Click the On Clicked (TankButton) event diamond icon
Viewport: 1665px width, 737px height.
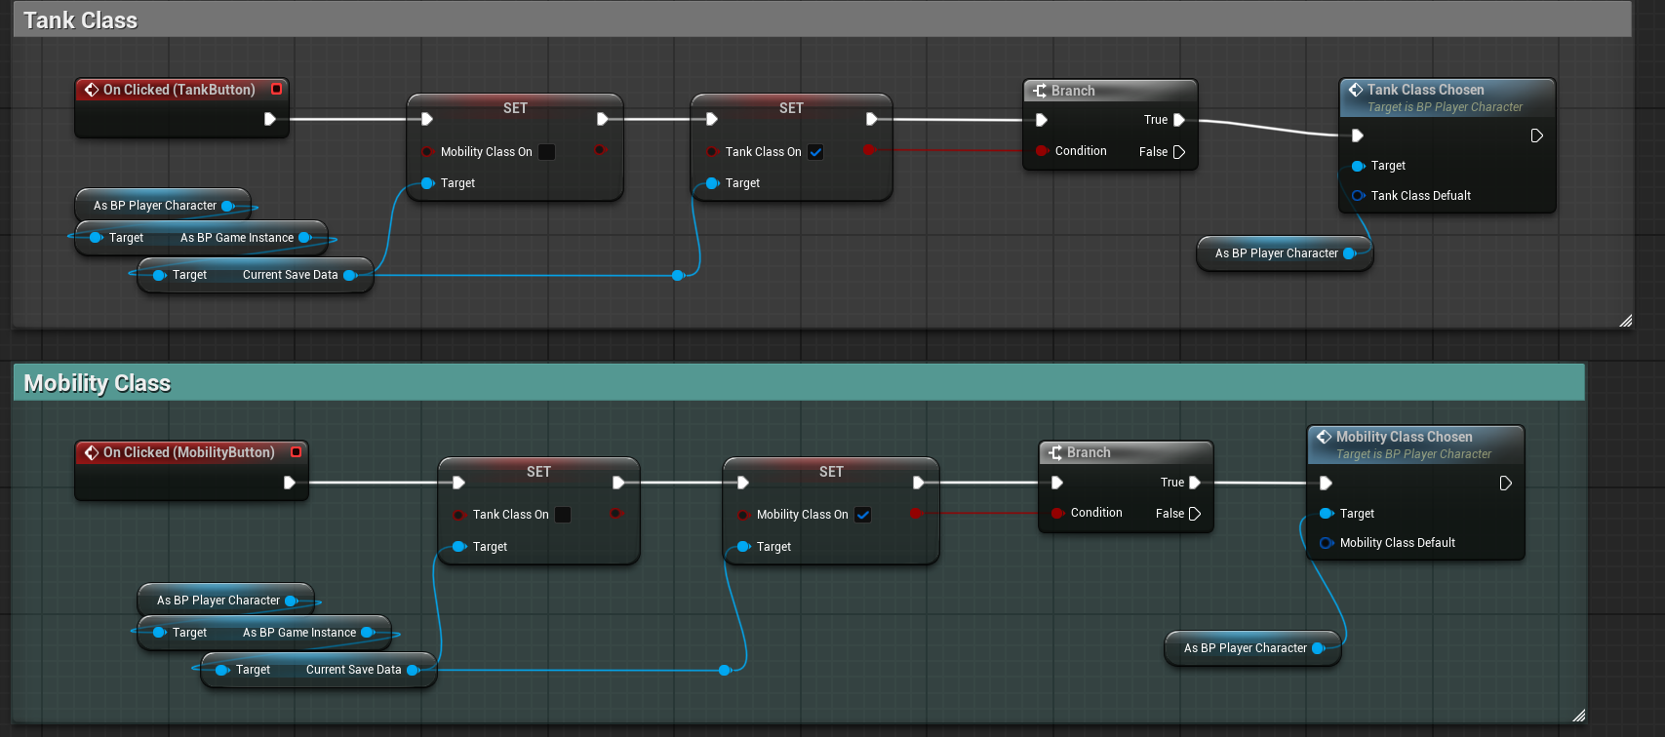(x=92, y=90)
